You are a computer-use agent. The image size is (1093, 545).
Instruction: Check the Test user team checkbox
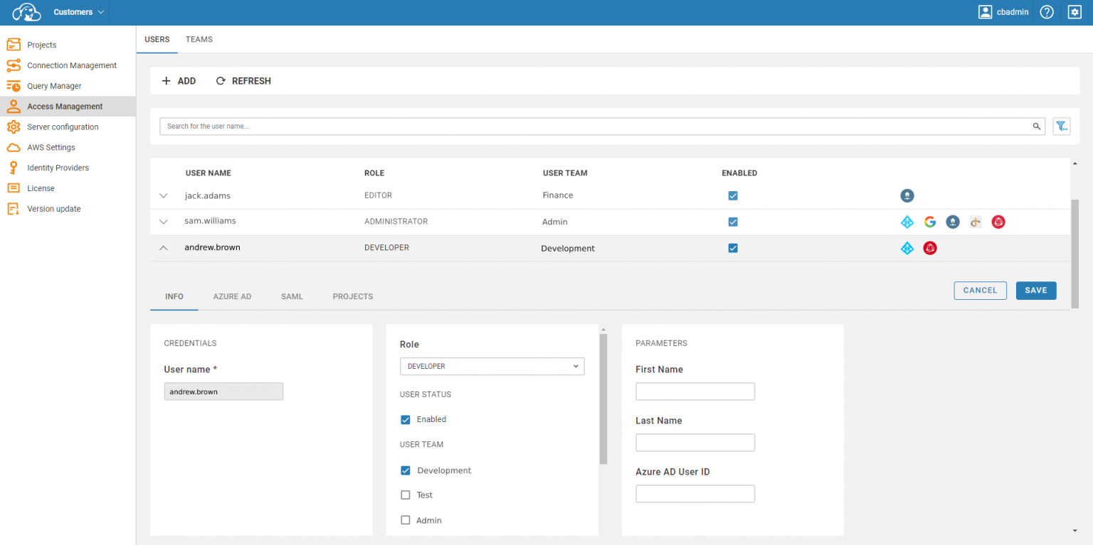click(x=406, y=495)
